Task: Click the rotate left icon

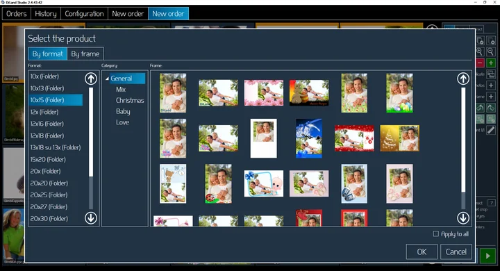Action: pyautogui.click(x=480, y=108)
